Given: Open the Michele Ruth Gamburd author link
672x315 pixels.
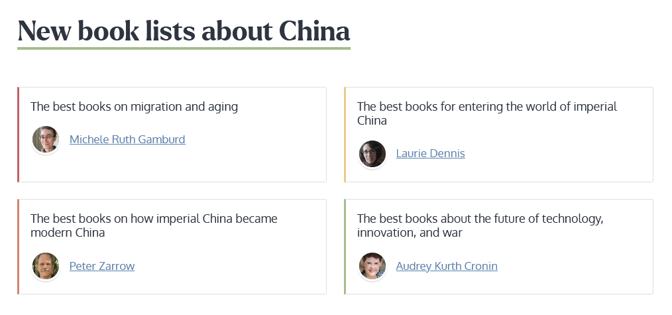Looking at the screenshot, I should click(127, 139).
